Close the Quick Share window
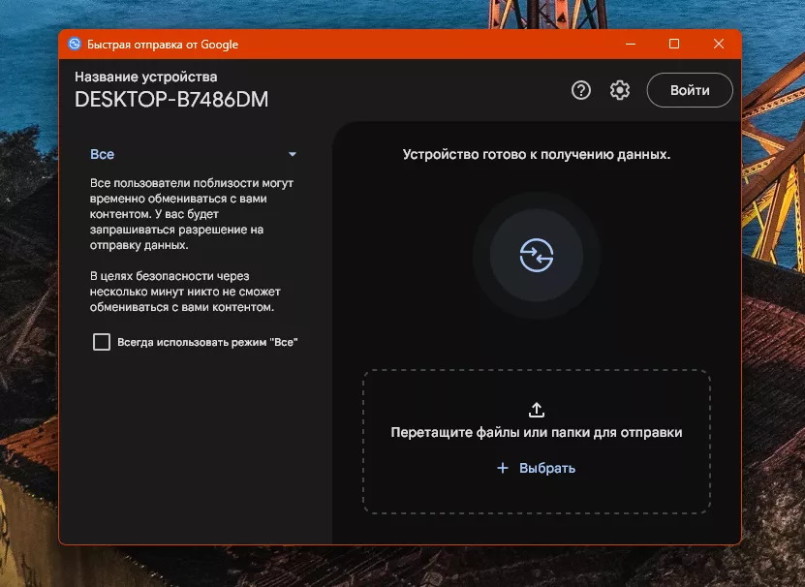 pos(718,45)
